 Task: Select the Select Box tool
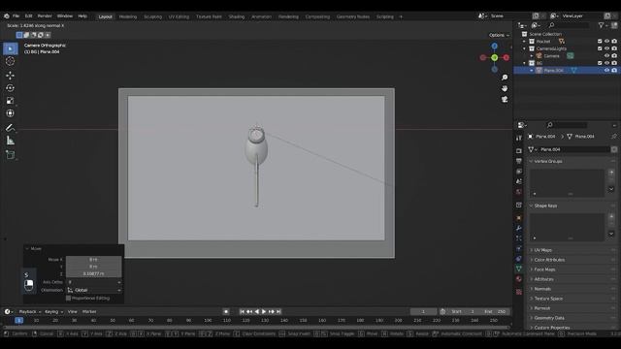[x=11, y=48]
